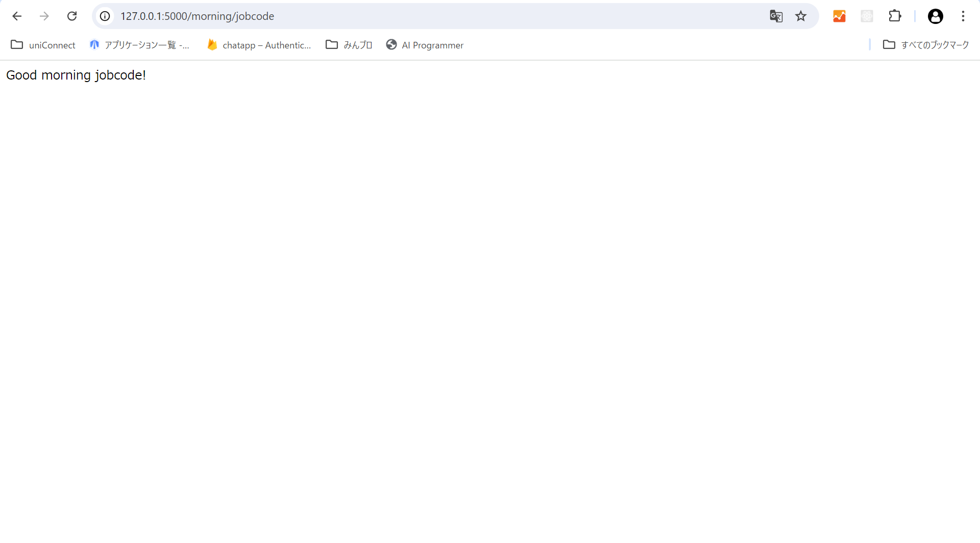Open the chatapp – Authentic... bookmark
Image resolution: width=980 pixels, height=543 pixels.
click(x=259, y=45)
